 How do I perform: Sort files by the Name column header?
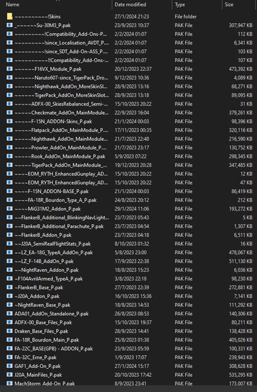(x=12, y=4)
